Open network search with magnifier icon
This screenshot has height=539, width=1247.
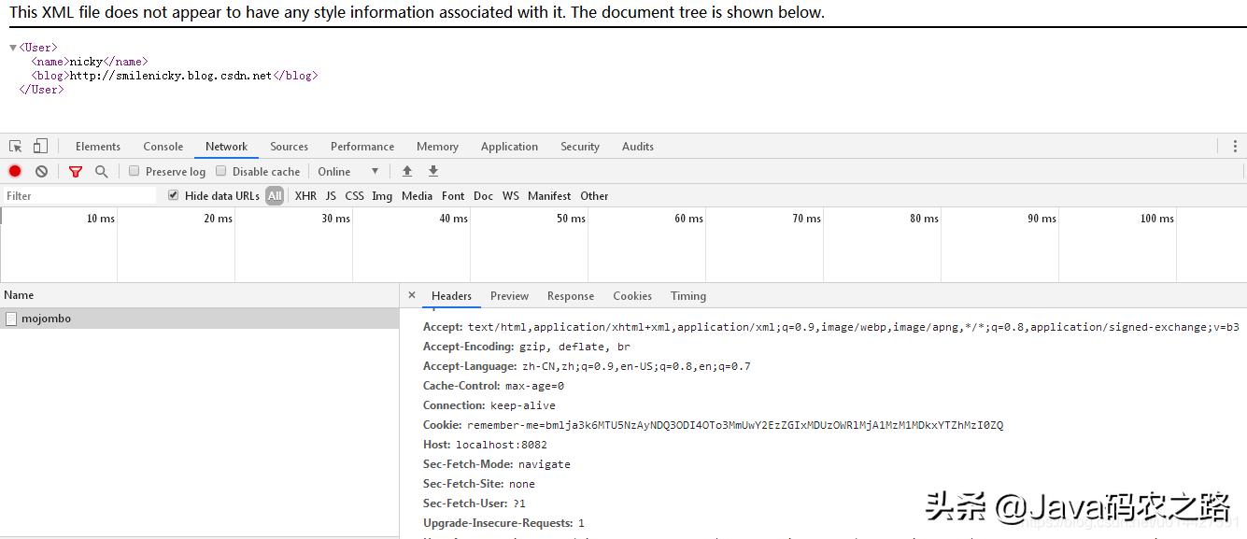[x=102, y=172]
